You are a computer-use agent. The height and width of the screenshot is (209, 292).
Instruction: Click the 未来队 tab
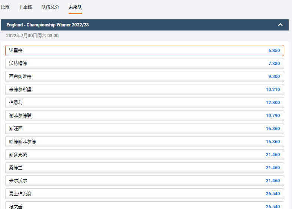75,7
